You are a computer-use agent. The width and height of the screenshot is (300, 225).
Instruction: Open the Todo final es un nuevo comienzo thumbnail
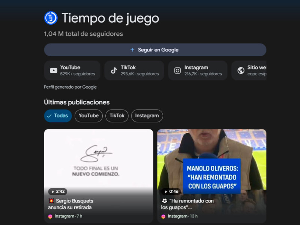coord(99,159)
